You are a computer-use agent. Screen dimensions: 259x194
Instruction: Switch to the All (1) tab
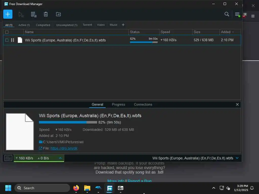(9, 25)
